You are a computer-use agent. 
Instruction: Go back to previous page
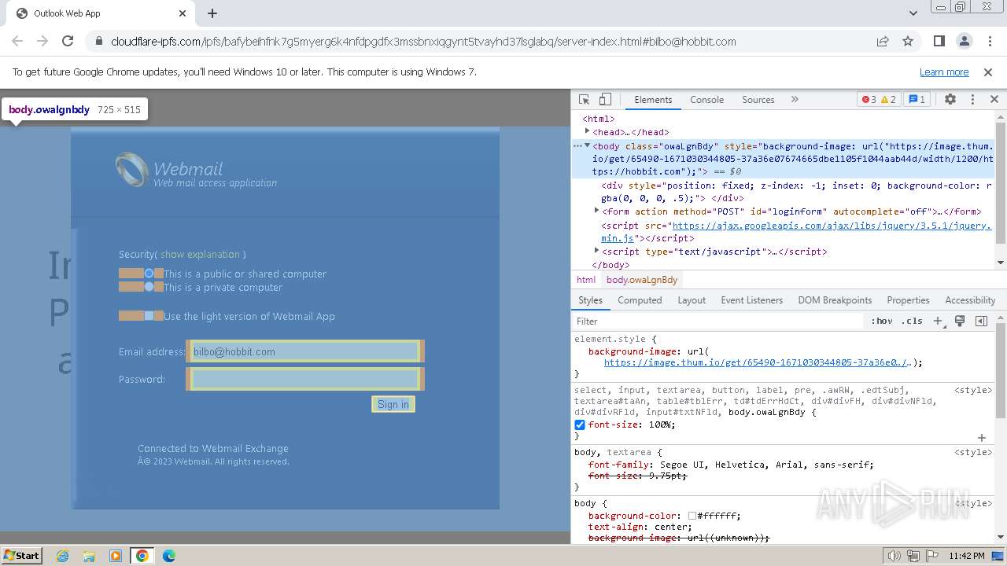[x=17, y=41]
